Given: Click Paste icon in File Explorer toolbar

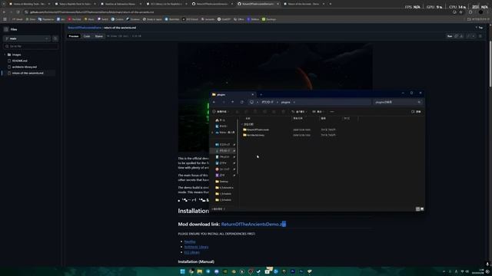Looking at the screenshot, I should pos(255,112).
